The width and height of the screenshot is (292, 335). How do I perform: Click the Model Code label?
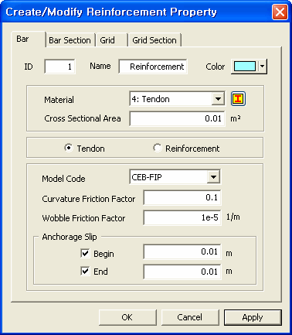[x=63, y=179]
